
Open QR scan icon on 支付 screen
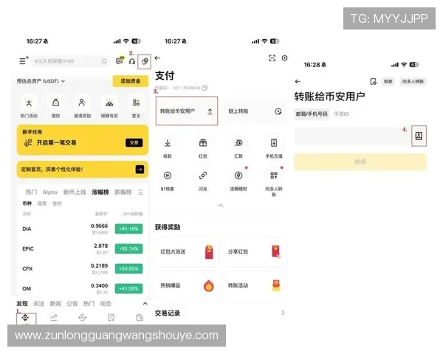pos(272,58)
